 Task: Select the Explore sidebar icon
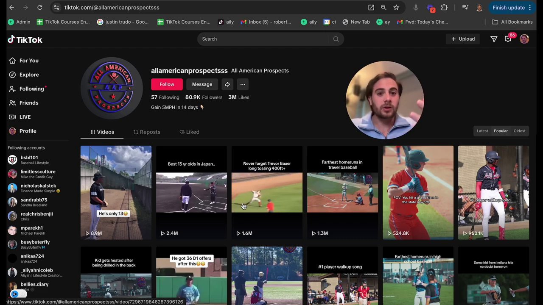coord(13,75)
